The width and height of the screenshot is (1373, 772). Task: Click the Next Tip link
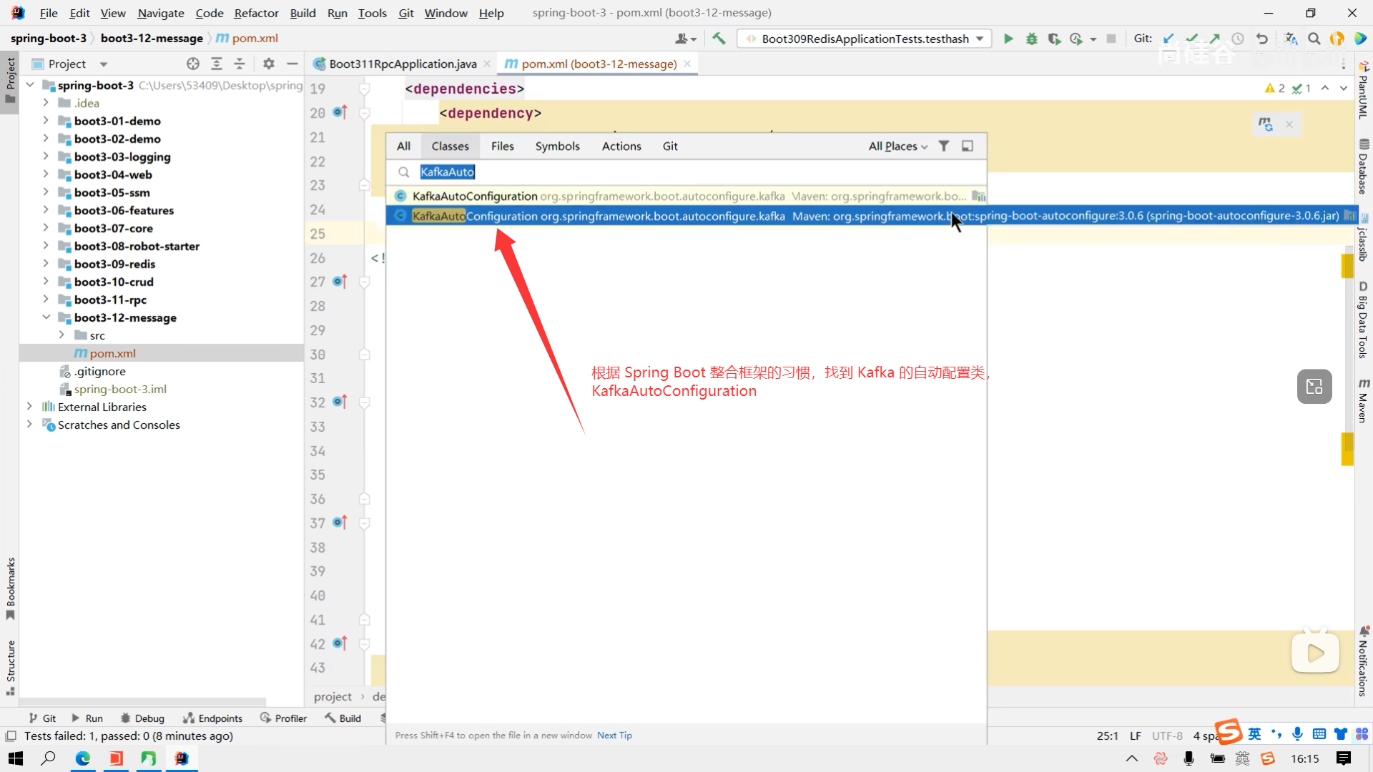point(614,735)
